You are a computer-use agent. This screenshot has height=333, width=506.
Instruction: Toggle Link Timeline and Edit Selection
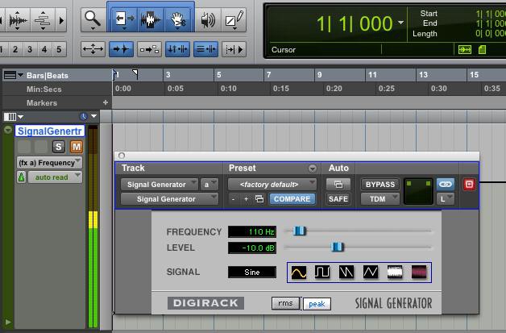(x=177, y=49)
